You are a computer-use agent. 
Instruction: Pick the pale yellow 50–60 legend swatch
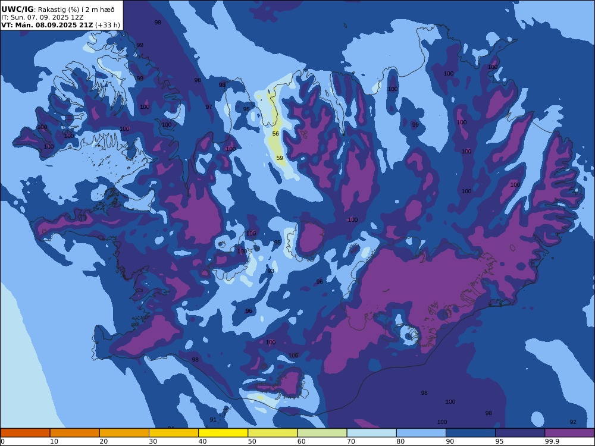[273, 433]
